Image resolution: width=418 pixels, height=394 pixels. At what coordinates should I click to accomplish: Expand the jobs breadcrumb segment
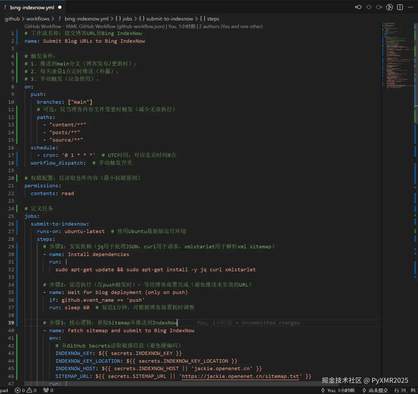click(x=127, y=19)
